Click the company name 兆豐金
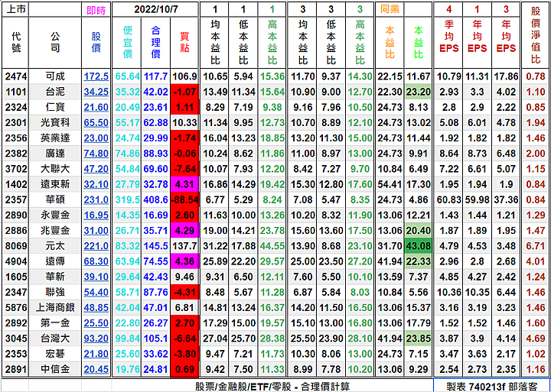551x392 pixels. click(x=55, y=231)
